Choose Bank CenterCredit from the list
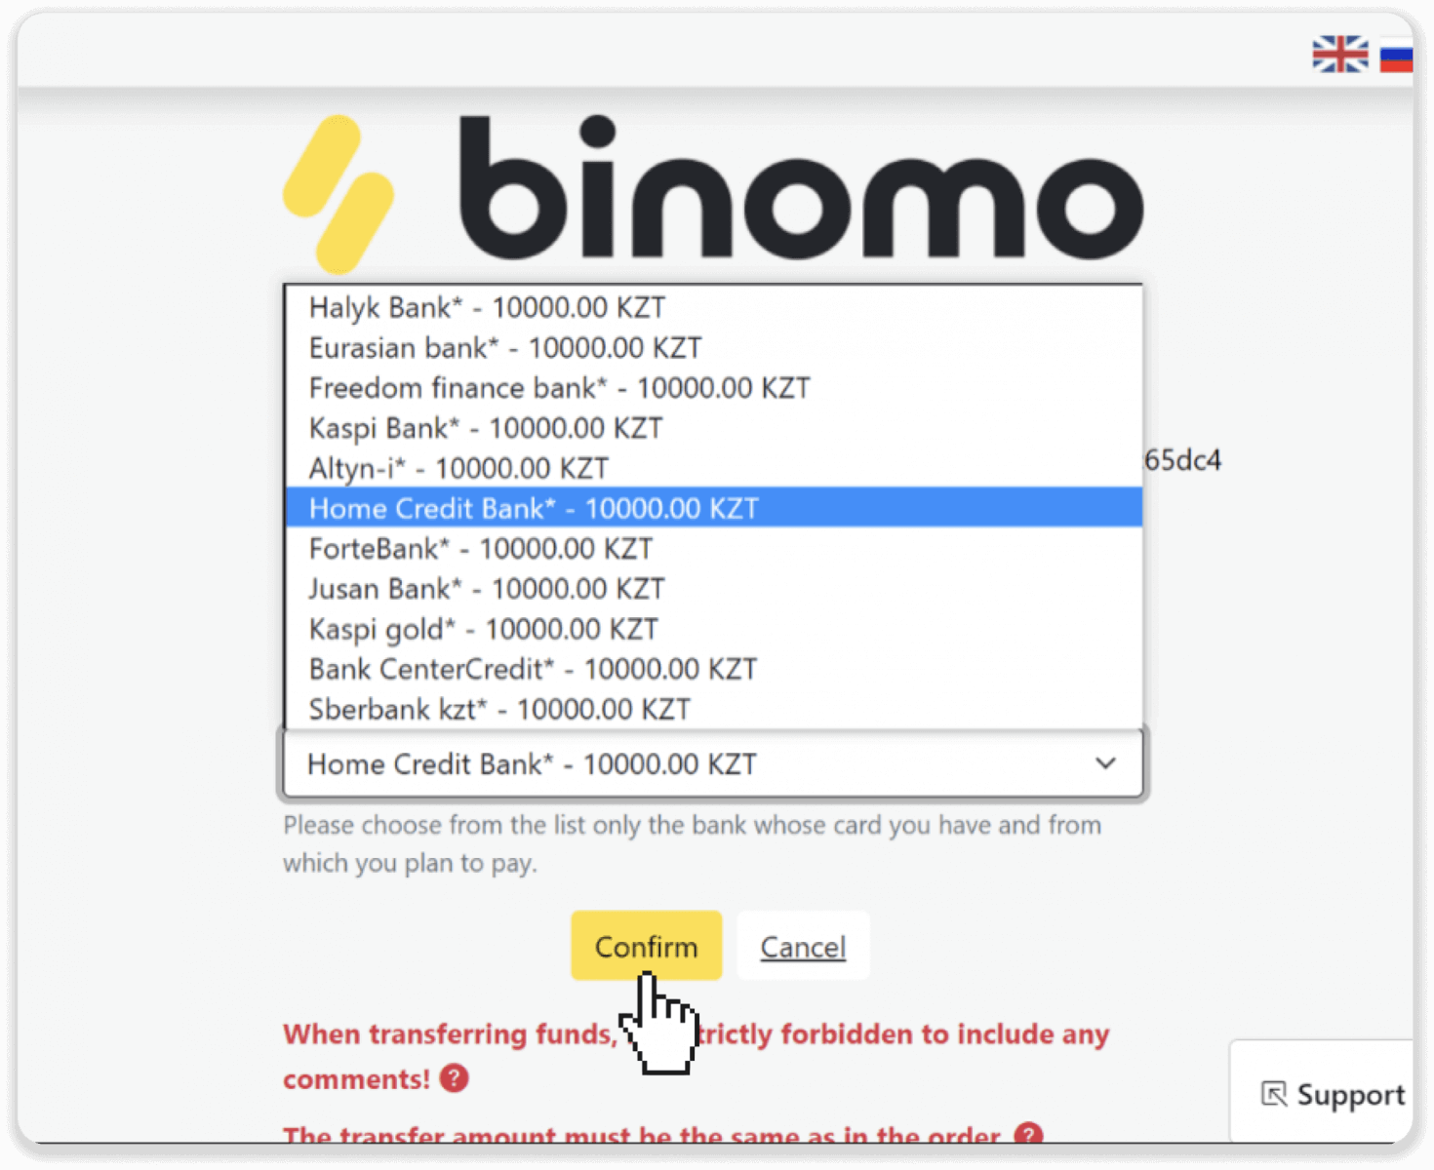The height and width of the screenshot is (1170, 1434). (x=713, y=669)
